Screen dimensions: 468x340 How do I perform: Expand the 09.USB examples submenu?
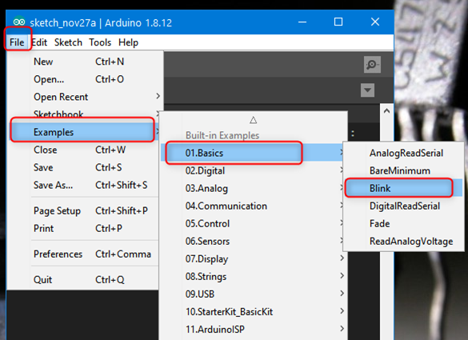pyautogui.click(x=253, y=294)
